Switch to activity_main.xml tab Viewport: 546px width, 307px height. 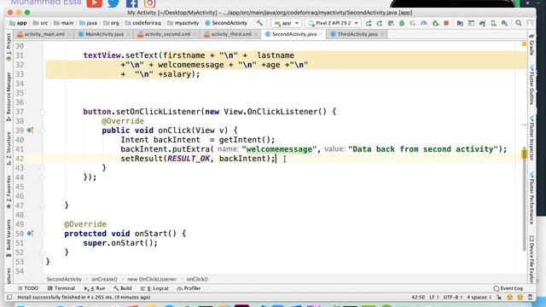click(x=44, y=34)
